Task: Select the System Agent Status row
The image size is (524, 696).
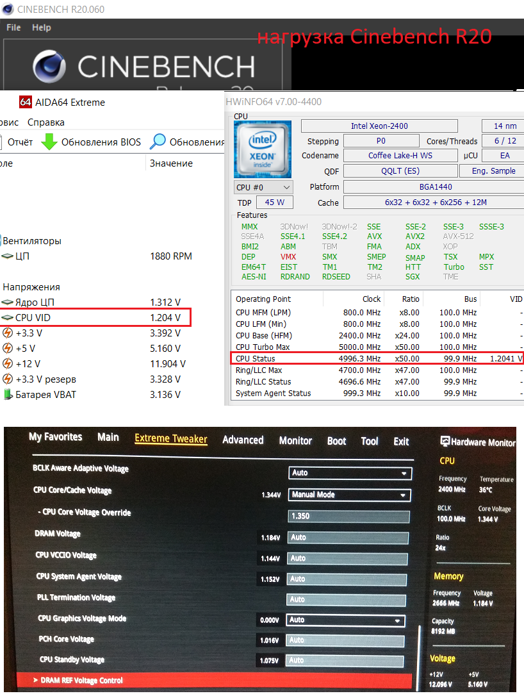Action: [x=377, y=394]
